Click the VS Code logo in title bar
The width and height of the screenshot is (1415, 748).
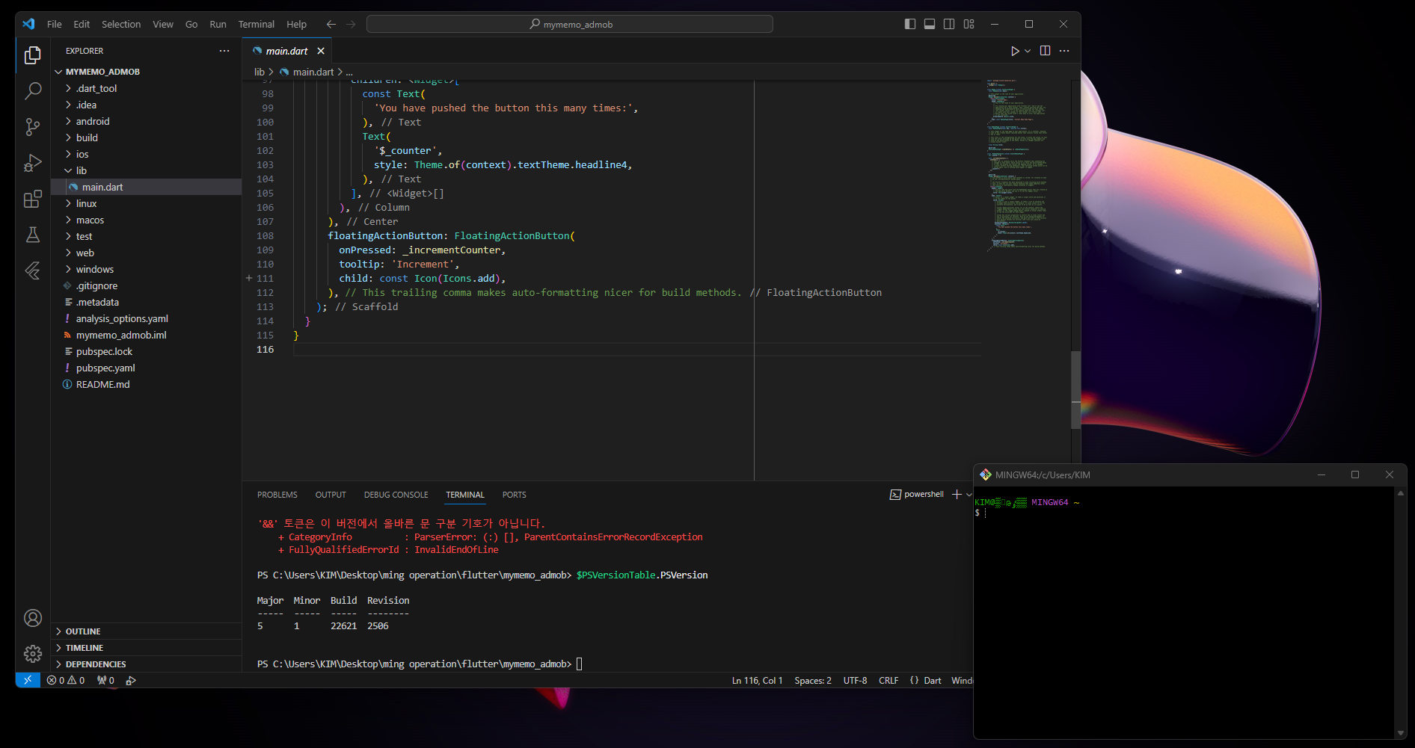coord(28,25)
